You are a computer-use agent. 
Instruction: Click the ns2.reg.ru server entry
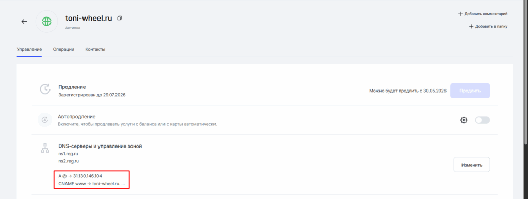[69, 161]
